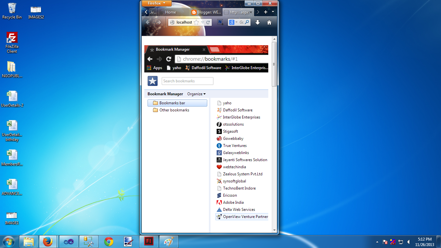441x248 pixels.
Task: Open Paint from the taskbar
Action: point(169,242)
